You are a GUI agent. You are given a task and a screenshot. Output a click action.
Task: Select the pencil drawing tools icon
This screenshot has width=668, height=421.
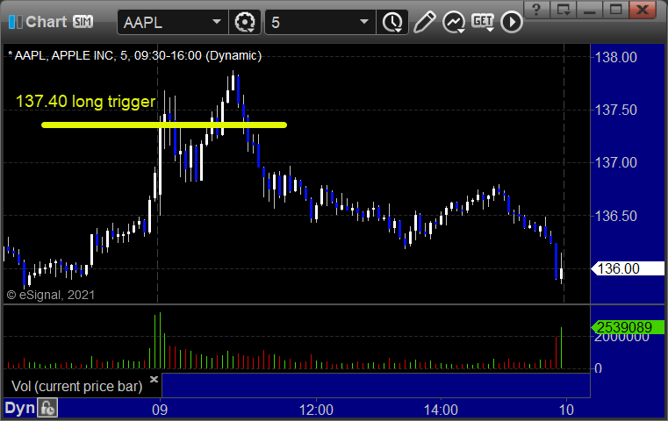coord(424,22)
